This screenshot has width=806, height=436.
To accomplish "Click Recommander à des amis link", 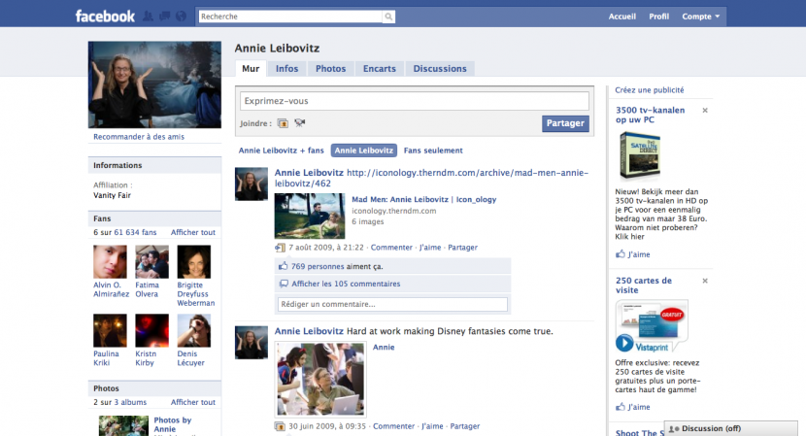I will pos(139,137).
